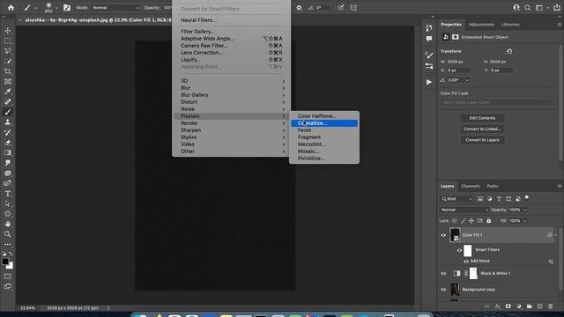Select the Lasso tool
The image size is (564, 317).
point(8,51)
